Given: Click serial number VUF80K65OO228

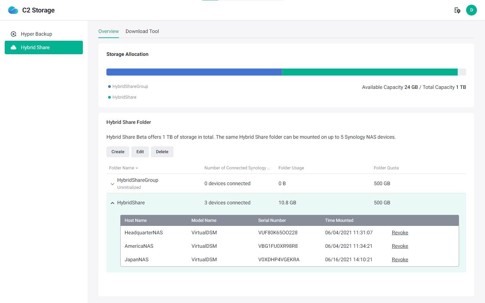Looking at the screenshot, I should tap(278, 233).
